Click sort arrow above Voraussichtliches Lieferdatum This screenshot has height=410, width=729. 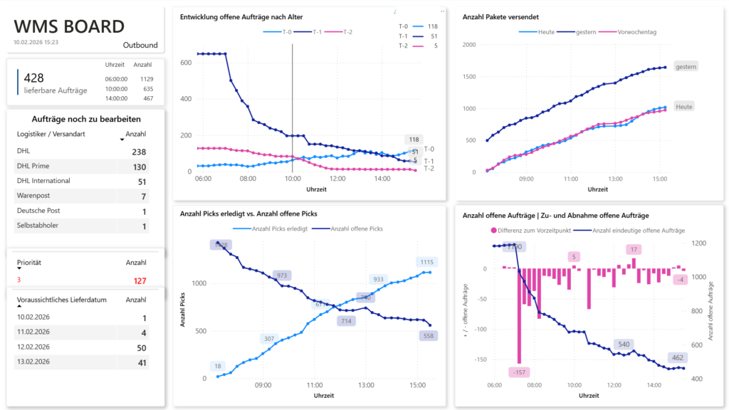click(x=19, y=305)
